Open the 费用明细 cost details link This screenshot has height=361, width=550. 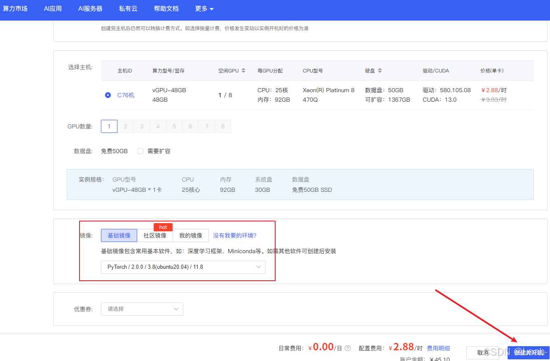tap(438, 348)
